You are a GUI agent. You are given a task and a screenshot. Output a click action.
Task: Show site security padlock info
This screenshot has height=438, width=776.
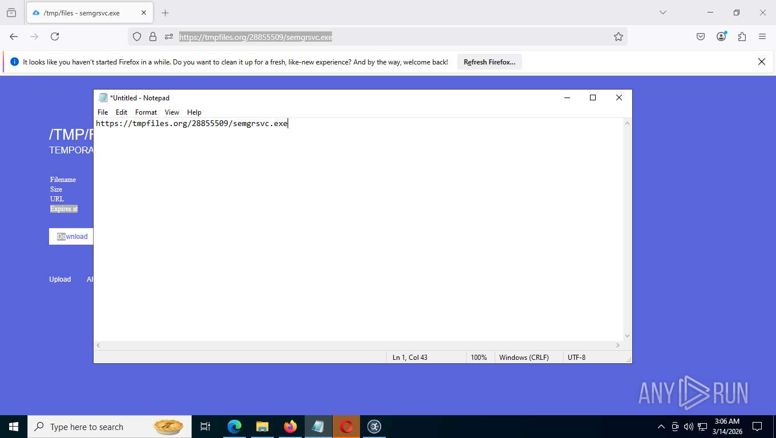pyautogui.click(x=153, y=36)
